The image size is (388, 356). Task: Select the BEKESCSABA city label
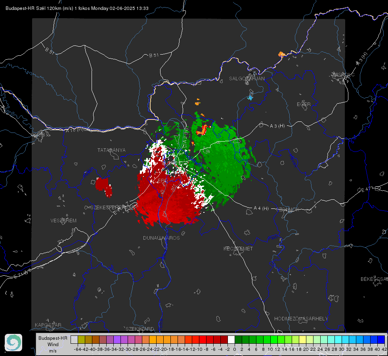(374, 279)
